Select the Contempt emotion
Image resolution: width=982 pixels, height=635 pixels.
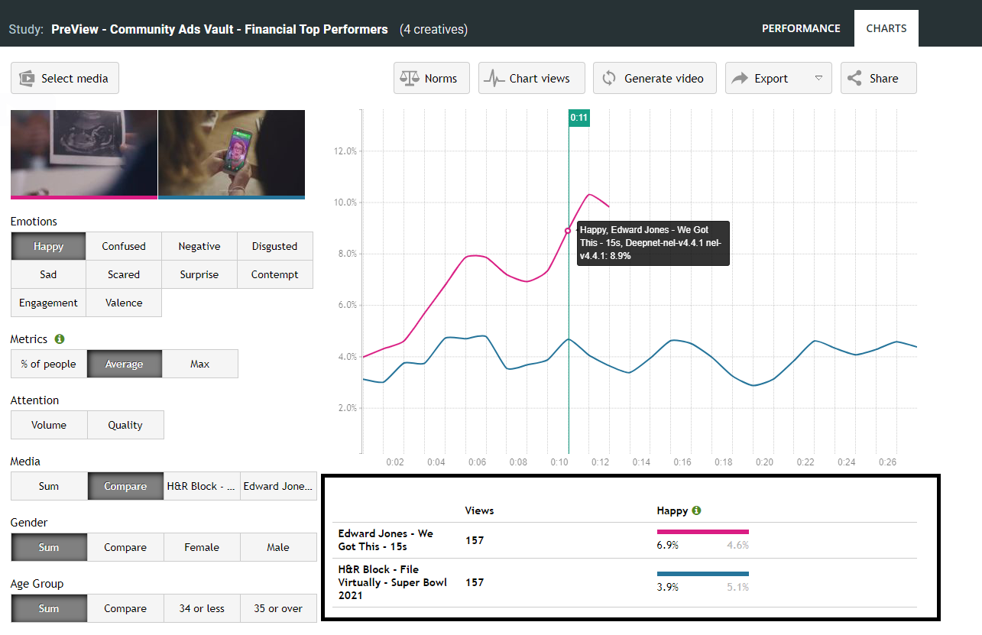274,274
